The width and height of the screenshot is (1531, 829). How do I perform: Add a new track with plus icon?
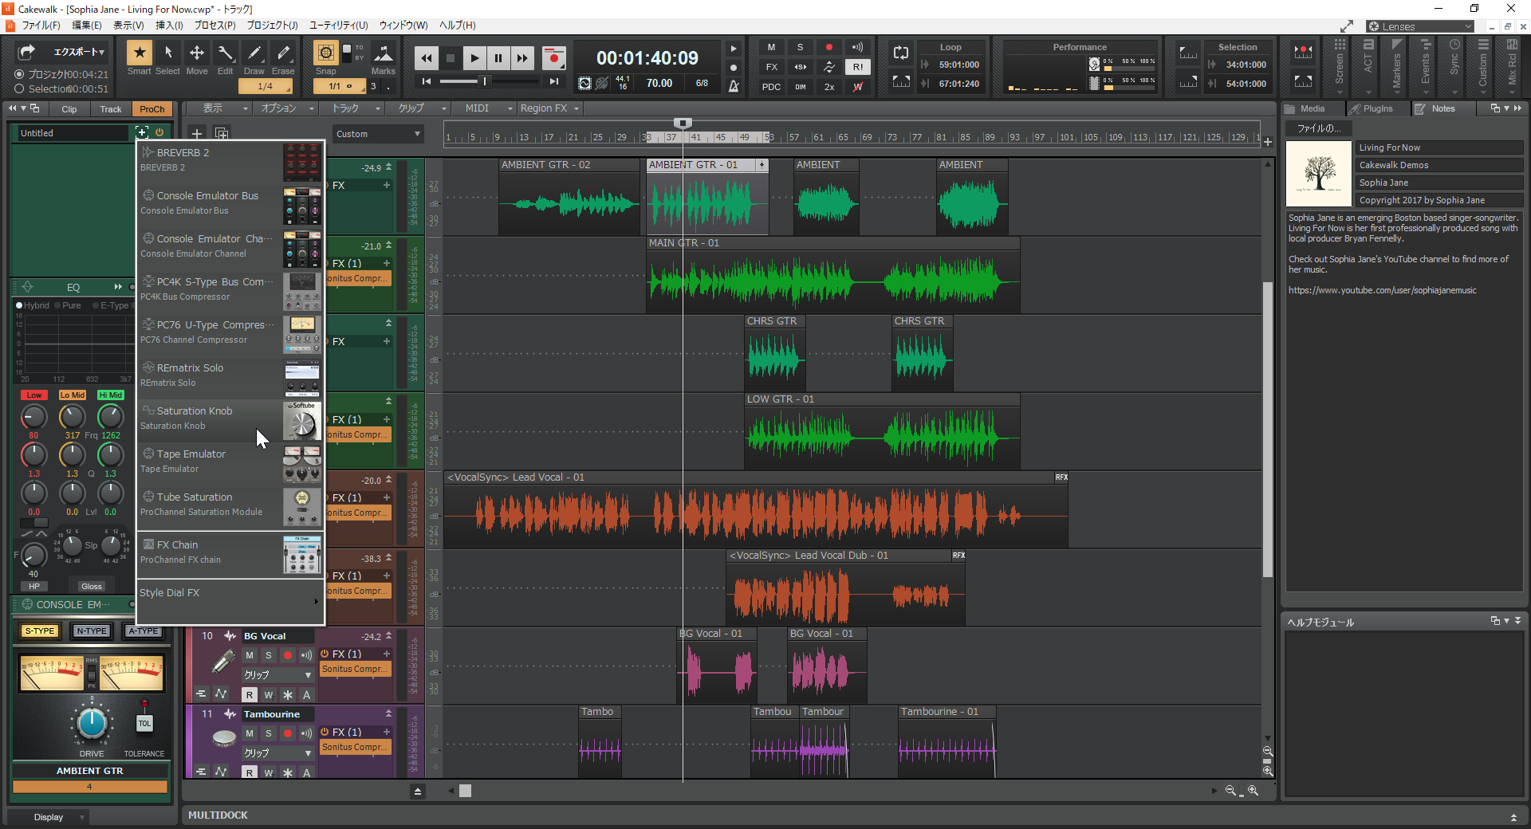(197, 134)
